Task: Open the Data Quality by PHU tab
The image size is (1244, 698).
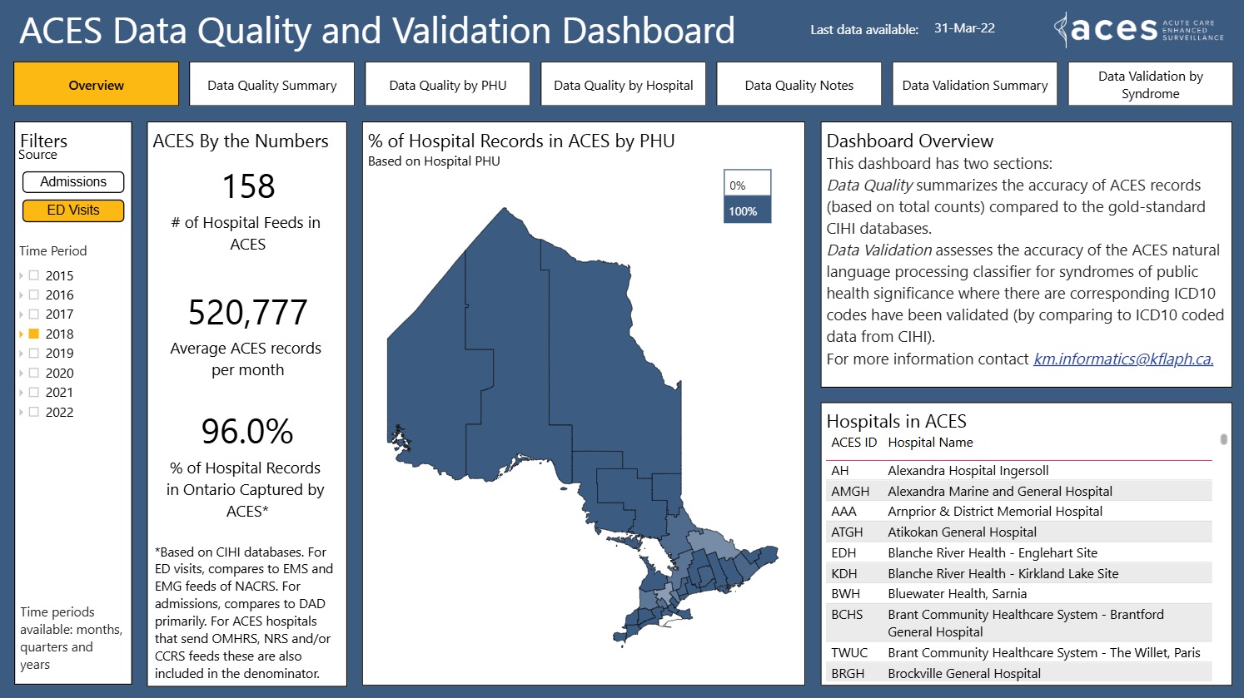Action: point(447,83)
